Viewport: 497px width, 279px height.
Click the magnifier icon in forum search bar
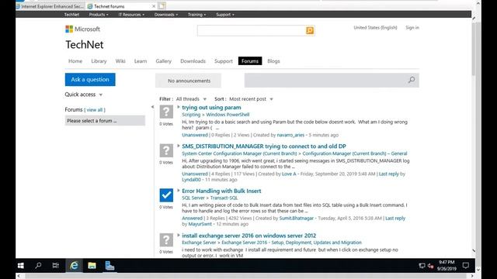click(412, 80)
